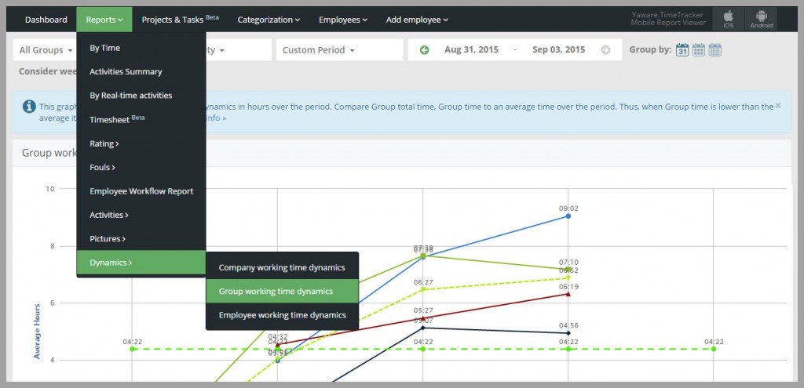Click the red 06:19 data point
This screenshot has width=804, height=388.
(568, 294)
